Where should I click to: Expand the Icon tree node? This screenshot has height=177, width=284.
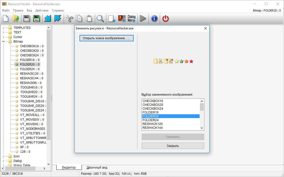3,156
